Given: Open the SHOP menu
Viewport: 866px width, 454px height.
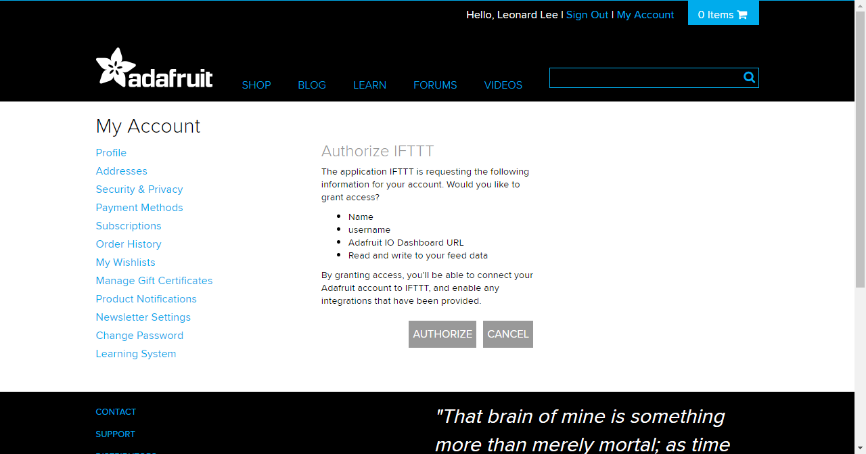Looking at the screenshot, I should (x=256, y=85).
